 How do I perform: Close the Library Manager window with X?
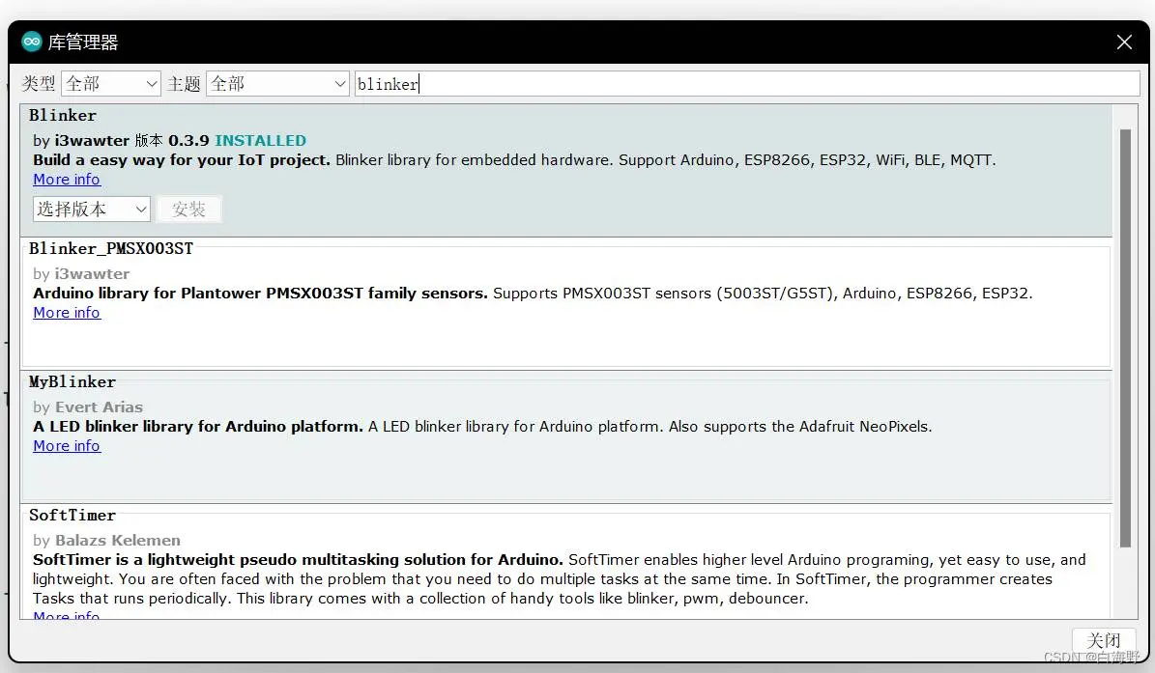1124,42
